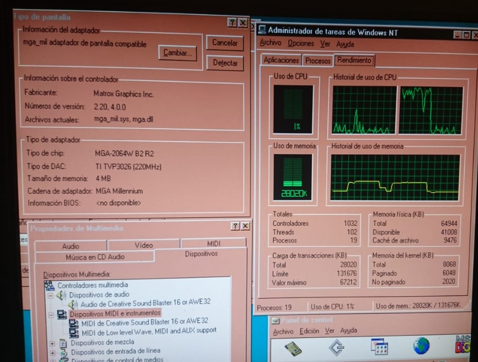478x362 pixels.
Task: Click the help question mark in Propiedades de Multimedia
Action: (x=235, y=226)
